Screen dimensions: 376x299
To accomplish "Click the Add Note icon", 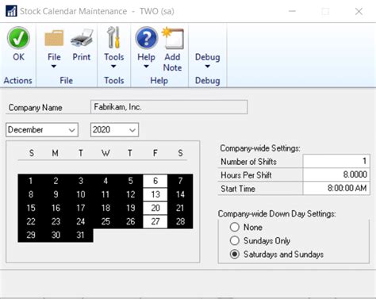I will pyautogui.click(x=173, y=38).
